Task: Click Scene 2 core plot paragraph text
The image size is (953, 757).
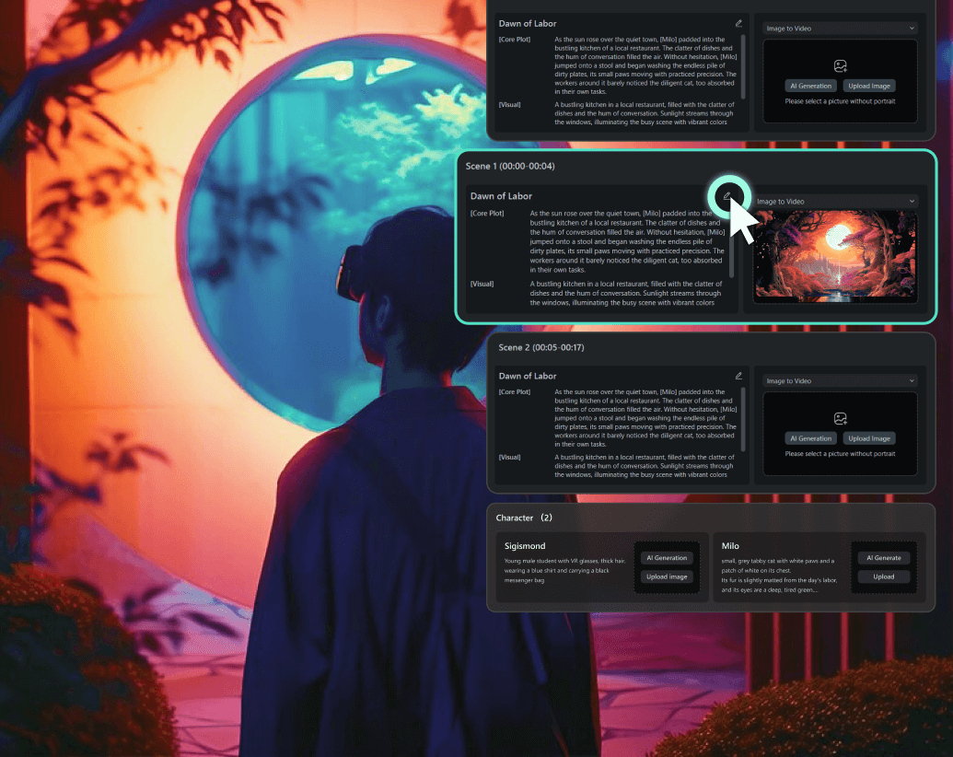Action: pos(645,418)
